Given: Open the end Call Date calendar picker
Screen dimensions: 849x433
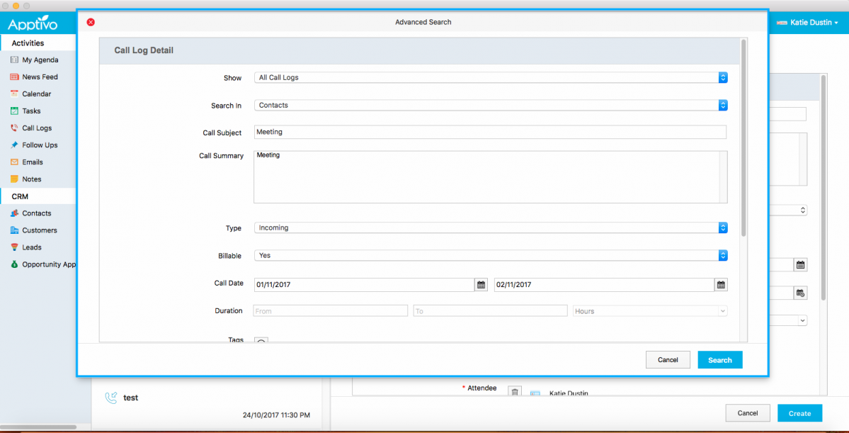Looking at the screenshot, I should 721,284.
